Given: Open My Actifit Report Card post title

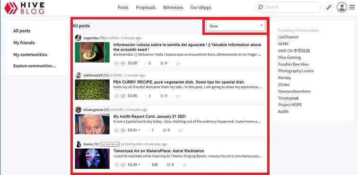Looking at the screenshot, I should (x=149, y=117).
